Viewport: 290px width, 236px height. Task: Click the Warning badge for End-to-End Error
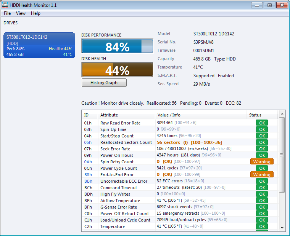pos(262,175)
